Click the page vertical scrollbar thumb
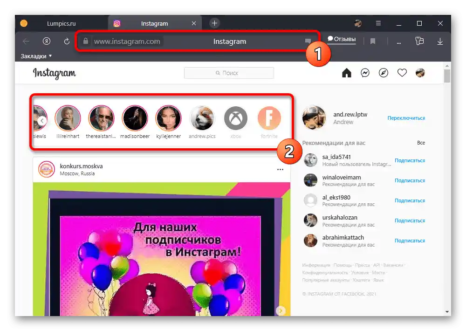466x331 pixels. click(x=447, y=76)
